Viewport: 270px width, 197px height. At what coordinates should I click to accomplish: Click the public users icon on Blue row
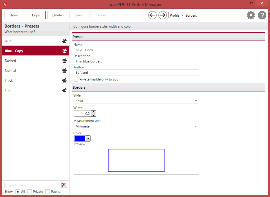click(64, 41)
